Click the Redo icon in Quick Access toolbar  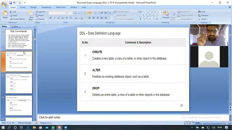click(x=20, y=3)
